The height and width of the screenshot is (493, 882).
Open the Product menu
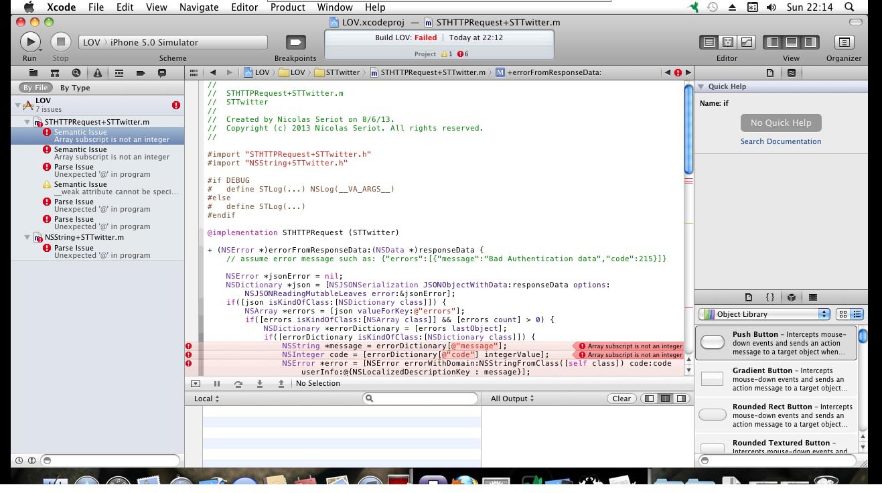pos(288,7)
